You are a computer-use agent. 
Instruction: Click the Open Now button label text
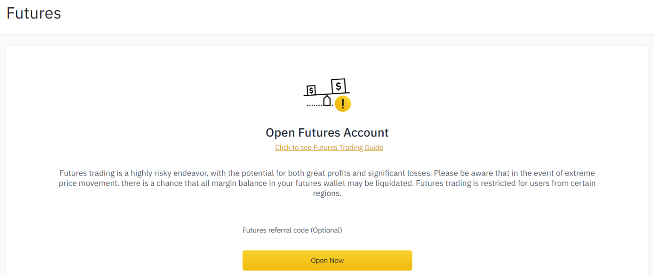pos(327,260)
